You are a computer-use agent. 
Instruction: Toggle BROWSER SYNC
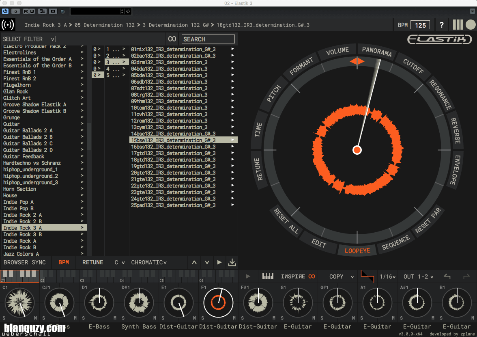25,262
